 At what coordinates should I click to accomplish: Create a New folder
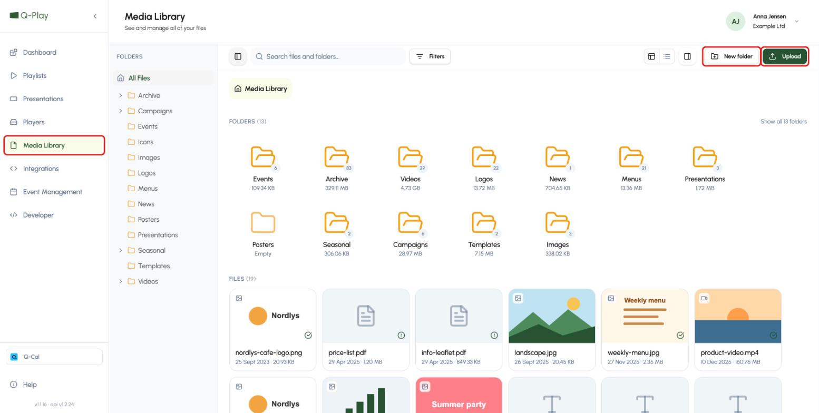pyautogui.click(x=732, y=56)
